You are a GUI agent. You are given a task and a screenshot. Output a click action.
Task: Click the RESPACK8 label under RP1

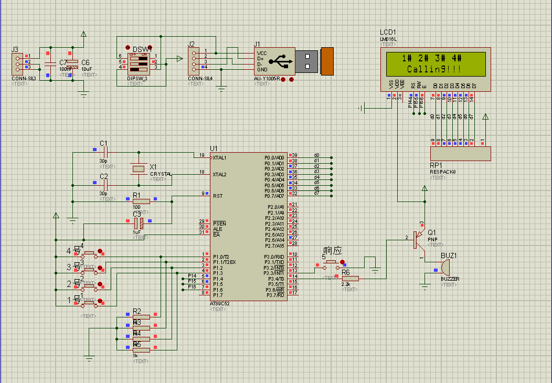coord(443,172)
